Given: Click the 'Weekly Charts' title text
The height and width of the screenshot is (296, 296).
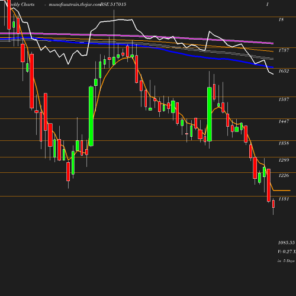Looking at the screenshot, I should (x=22, y=4).
